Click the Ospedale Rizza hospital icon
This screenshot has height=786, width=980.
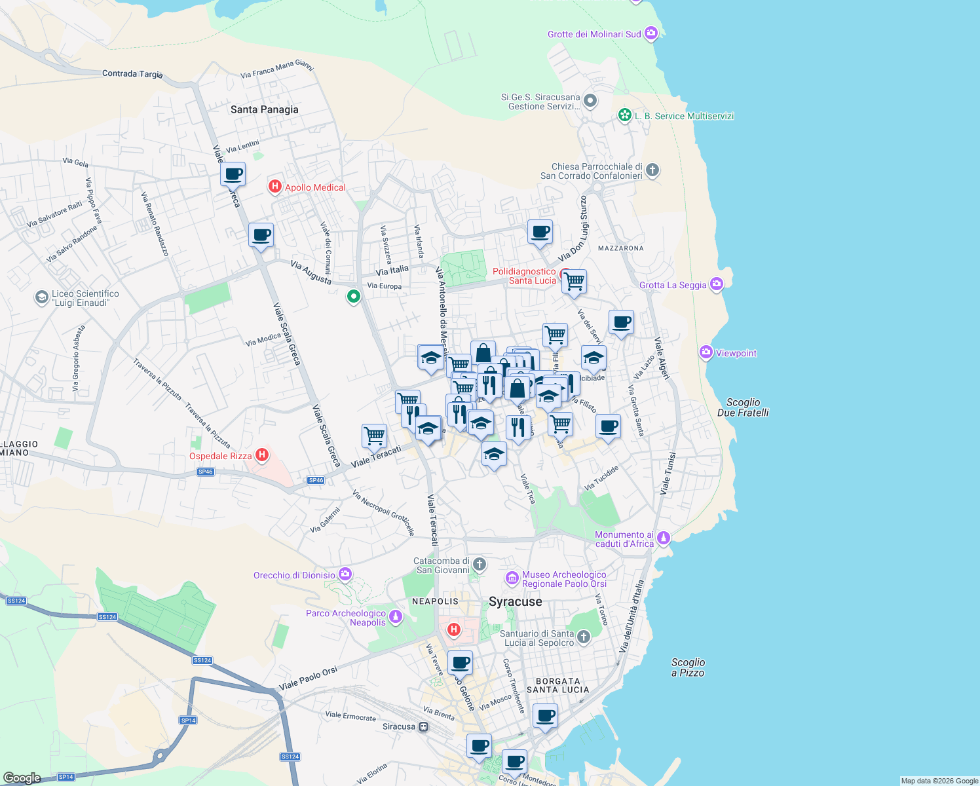[x=263, y=454]
